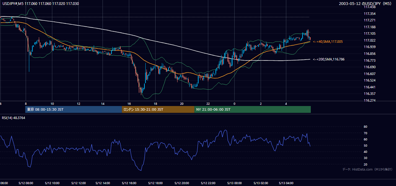Click price axis value 116.524
The width and height of the screenshot is (396, 186).
click(x=369, y=80)
